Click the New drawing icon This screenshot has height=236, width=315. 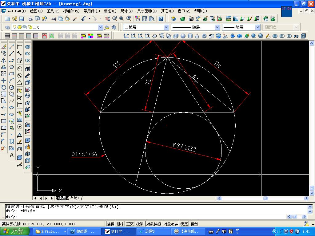pos(7,19)
